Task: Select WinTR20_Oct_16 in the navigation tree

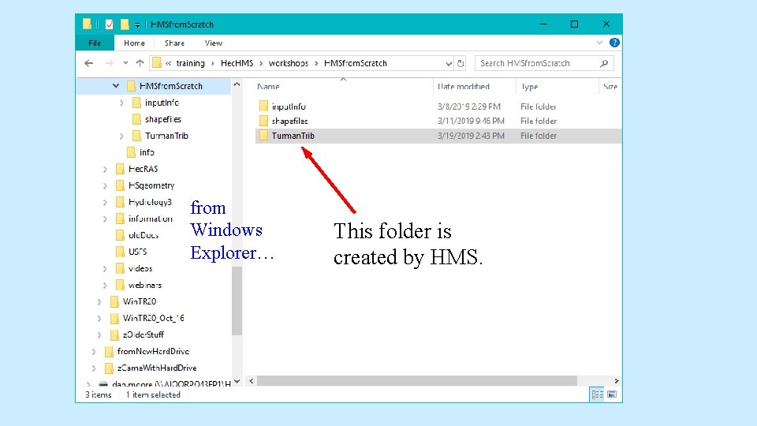Action: pyautogui.click(x=152, y=318)
